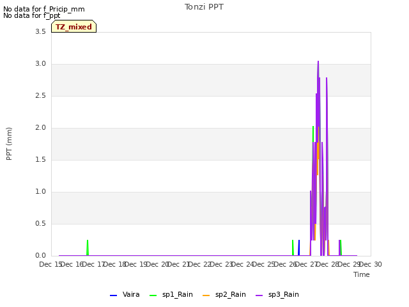Image resolution: width=409 pixels, height=307 pixels.
Task: Toggle the Vaira legend entry
Action: click(125, 295)
